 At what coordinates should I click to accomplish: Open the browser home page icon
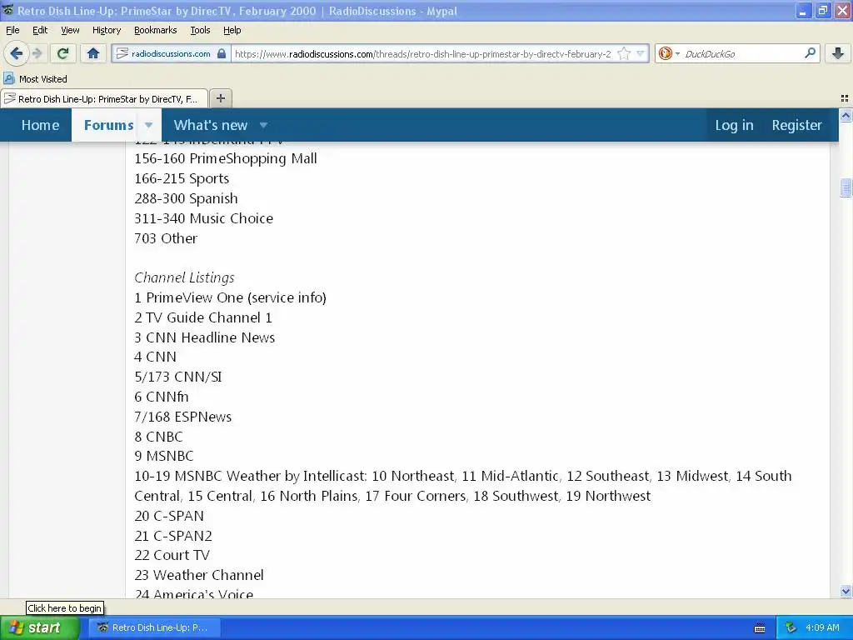(93, 53)
